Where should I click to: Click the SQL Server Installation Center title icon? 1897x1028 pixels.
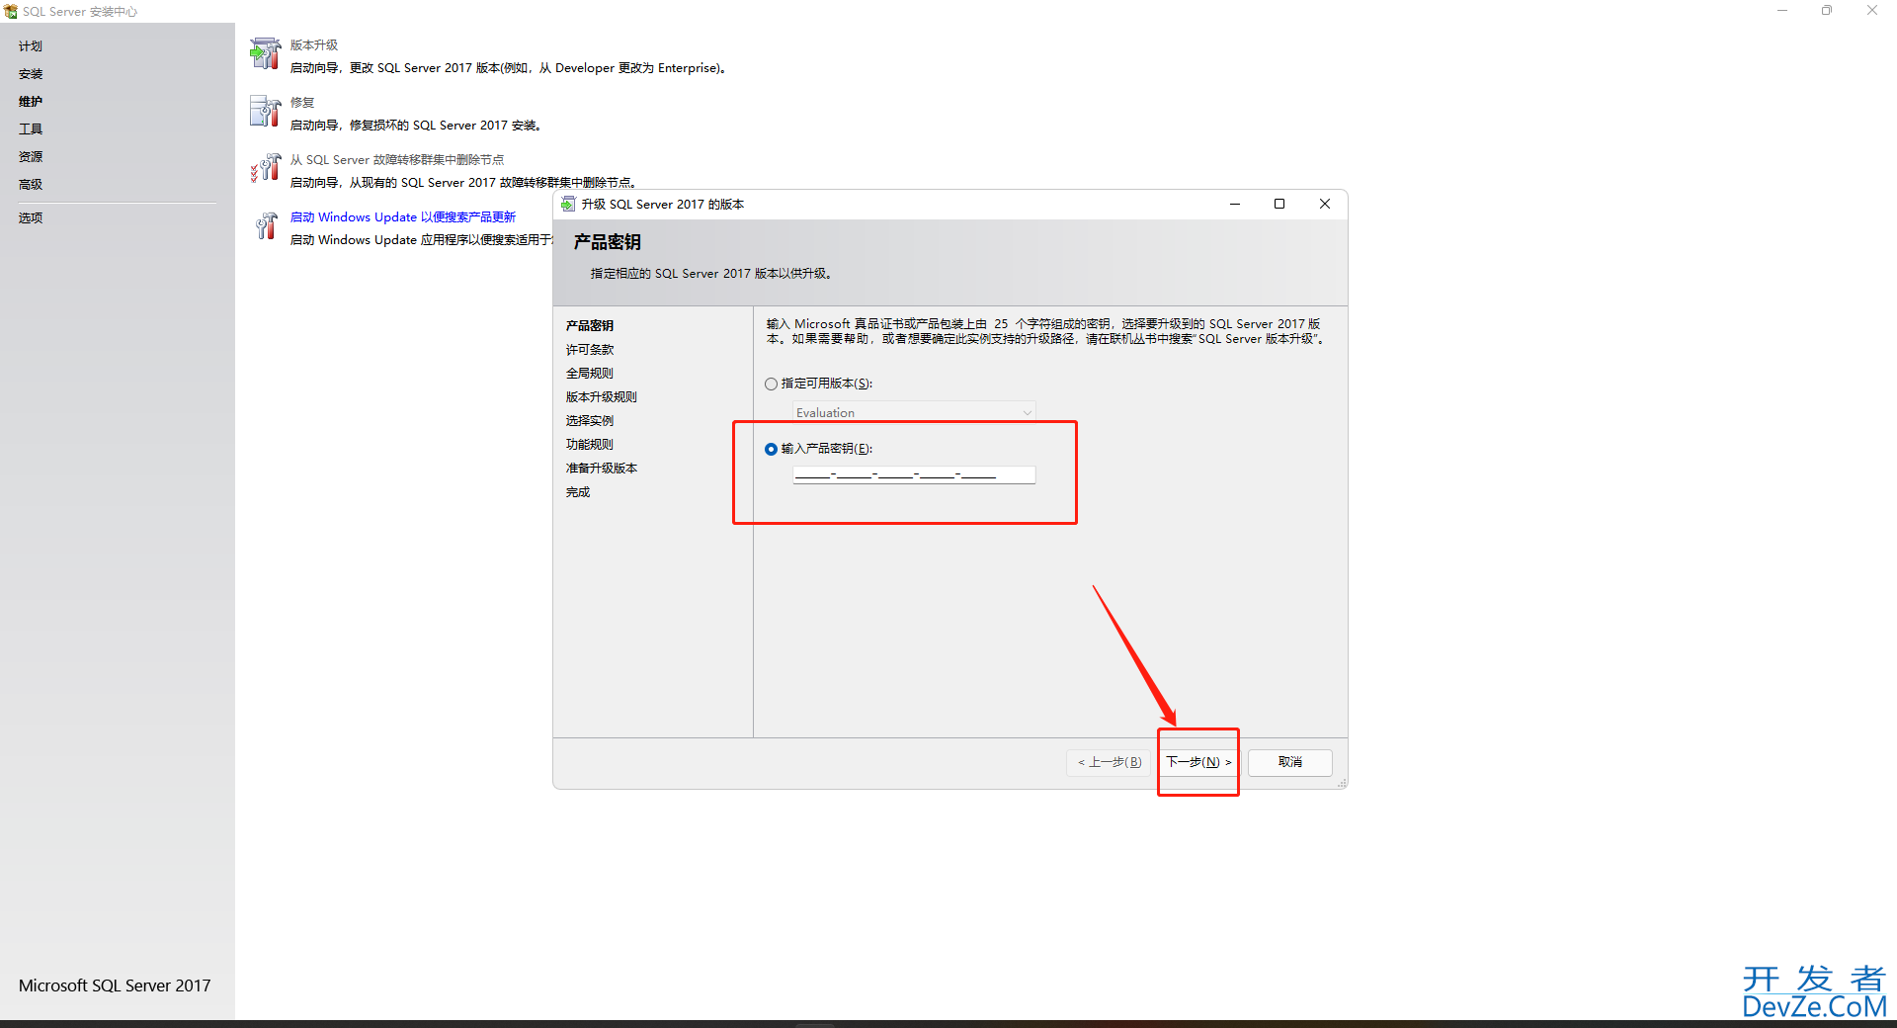click(11, 12)
